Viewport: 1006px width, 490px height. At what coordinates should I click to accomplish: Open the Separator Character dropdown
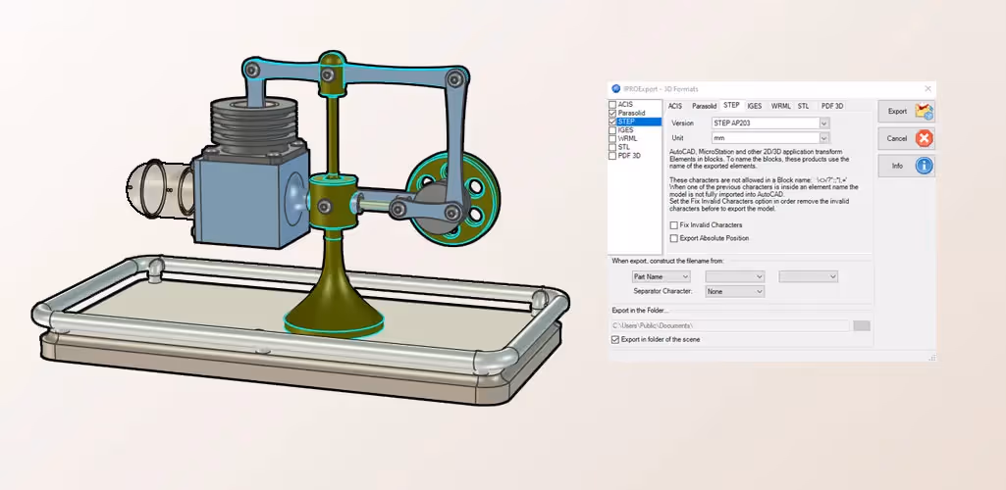(734, 291)
